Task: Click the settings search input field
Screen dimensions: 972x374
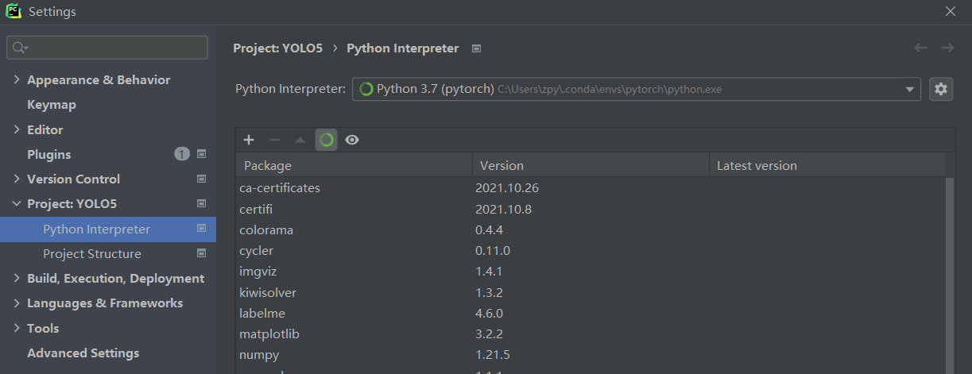Action: pyautogui.click(x=107, y=48)
